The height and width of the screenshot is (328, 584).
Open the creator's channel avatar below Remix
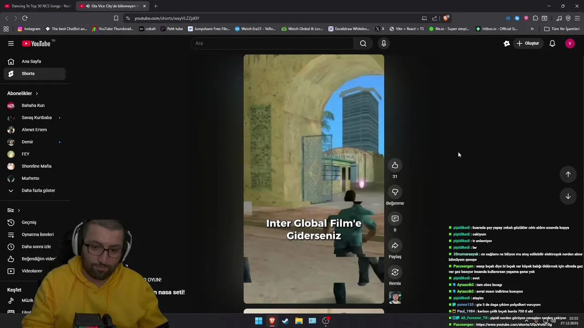click(395, 298)
